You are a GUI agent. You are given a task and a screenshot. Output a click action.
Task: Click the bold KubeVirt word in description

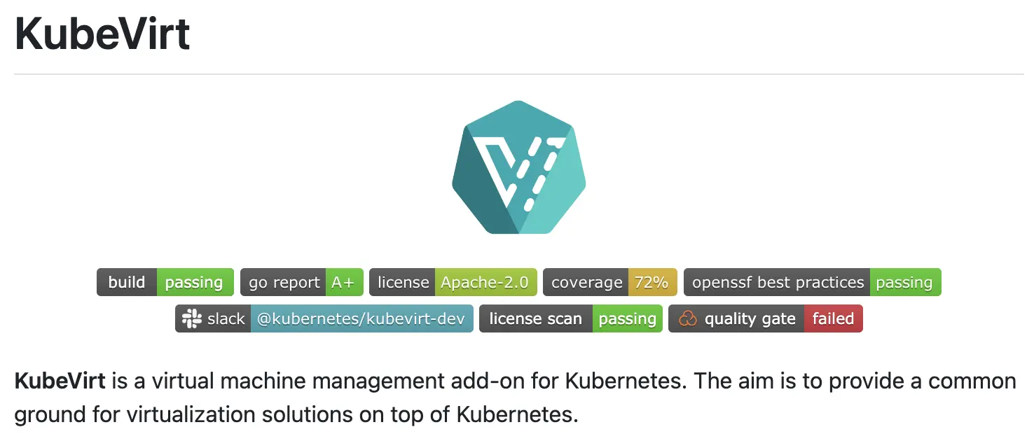pos(60,381)
